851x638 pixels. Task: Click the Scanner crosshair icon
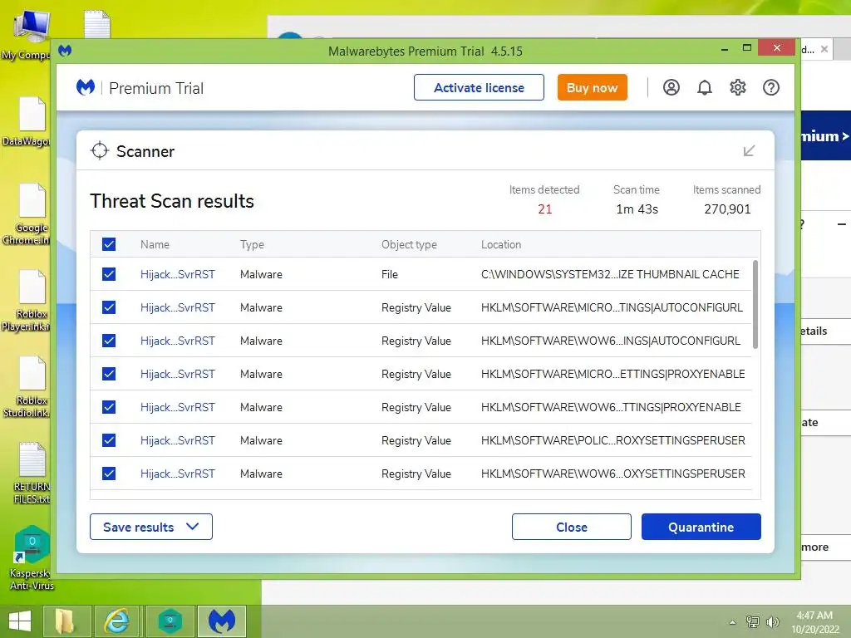pyautogui.click(x=100, y=151)
